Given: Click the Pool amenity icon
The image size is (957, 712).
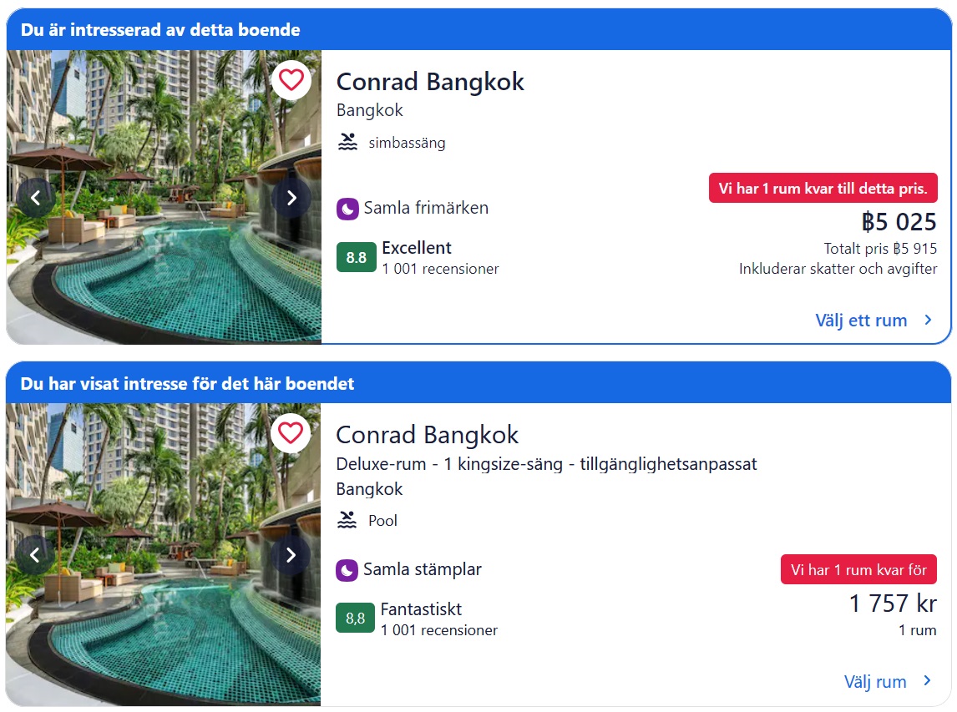Looking at the screenshot, I should point(347,520).
